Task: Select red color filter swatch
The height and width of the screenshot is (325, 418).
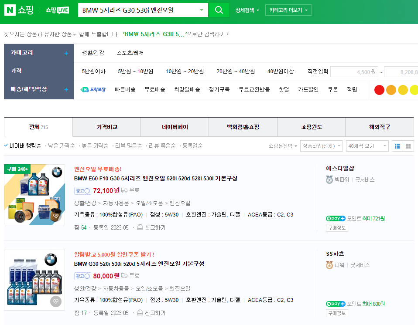Action: pos(379,90)
